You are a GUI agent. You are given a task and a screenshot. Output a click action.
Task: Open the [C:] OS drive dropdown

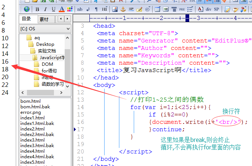click(45, 28)
